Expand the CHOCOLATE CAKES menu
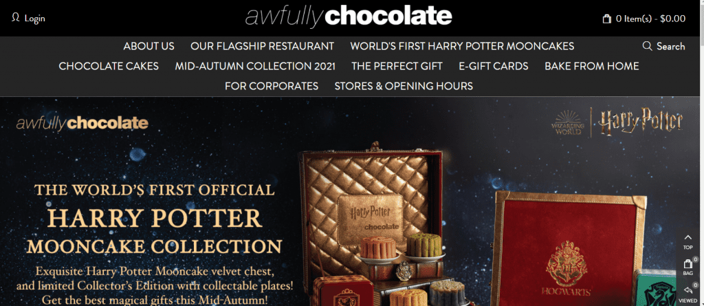Screen dimensions: 704x306 [109, 66]
